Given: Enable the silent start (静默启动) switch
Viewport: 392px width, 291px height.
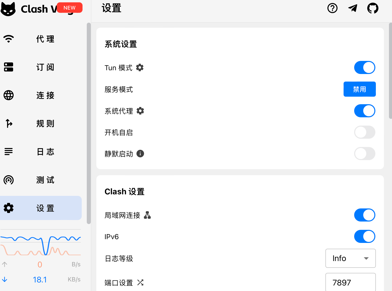Looking at the screenshot, I should click(365, 154).
